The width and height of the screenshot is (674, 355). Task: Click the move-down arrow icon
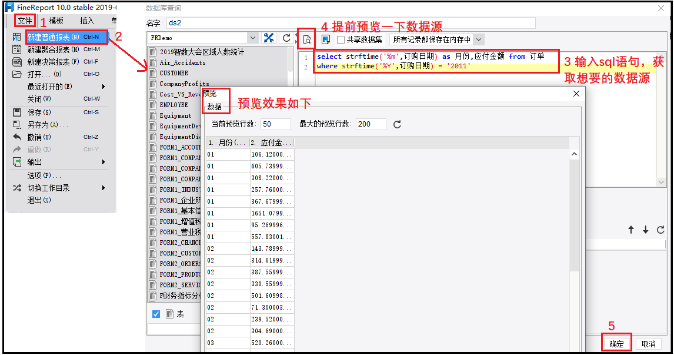(646, 230)
